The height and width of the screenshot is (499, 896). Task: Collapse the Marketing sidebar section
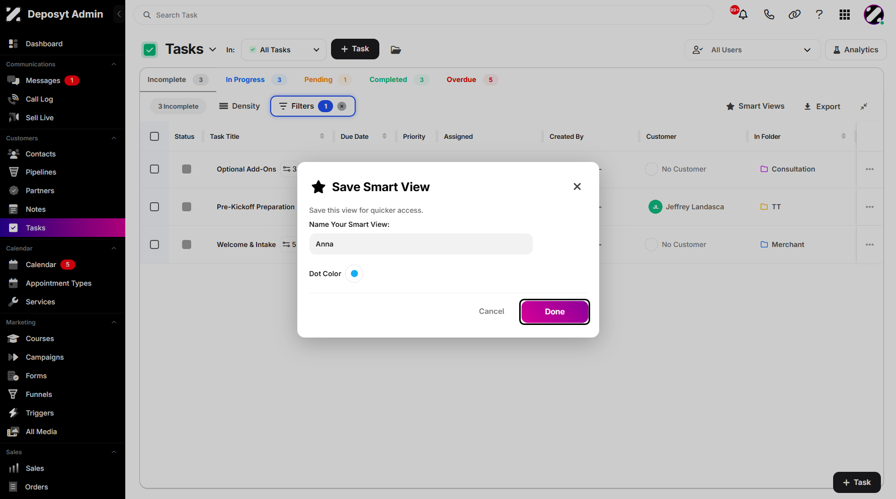114,322
